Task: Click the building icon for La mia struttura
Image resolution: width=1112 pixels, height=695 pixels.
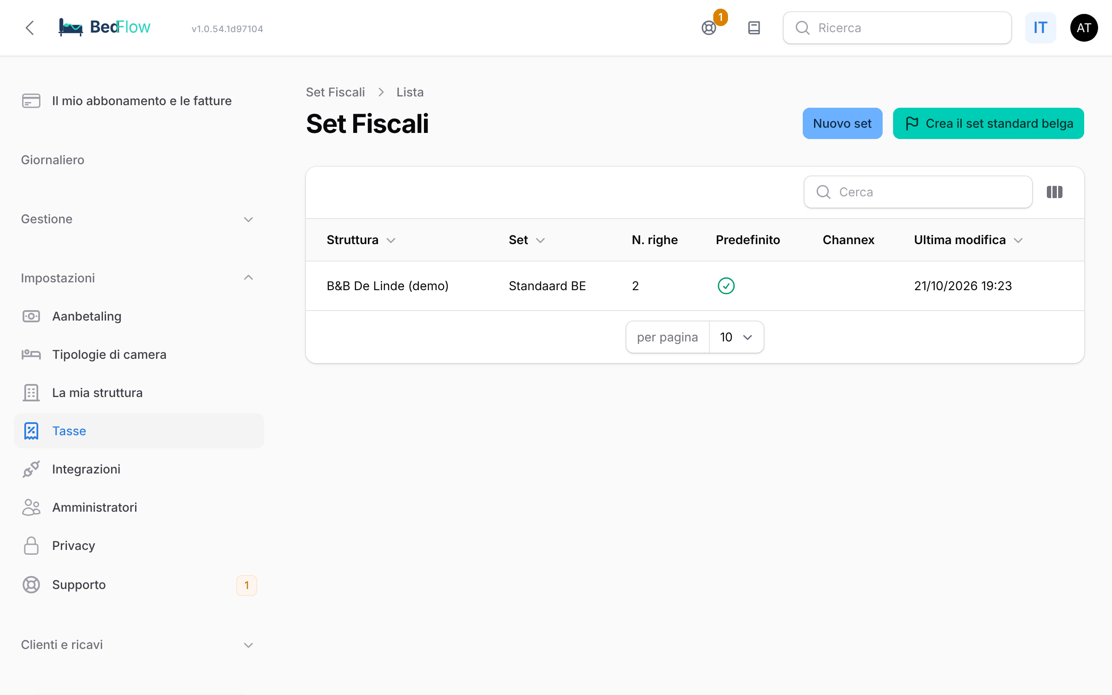Action: pos(31,393)
